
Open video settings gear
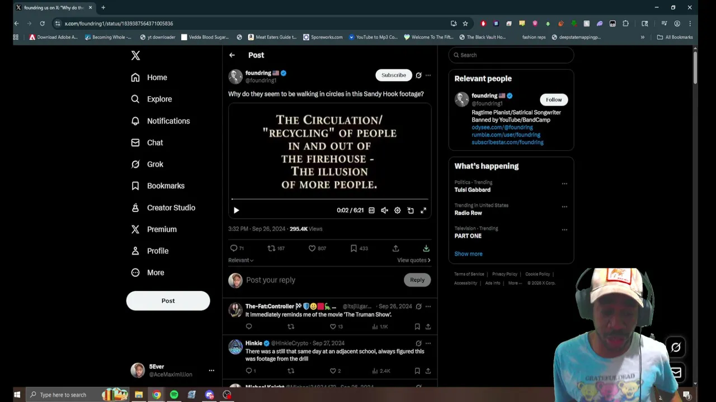[397, 210]
